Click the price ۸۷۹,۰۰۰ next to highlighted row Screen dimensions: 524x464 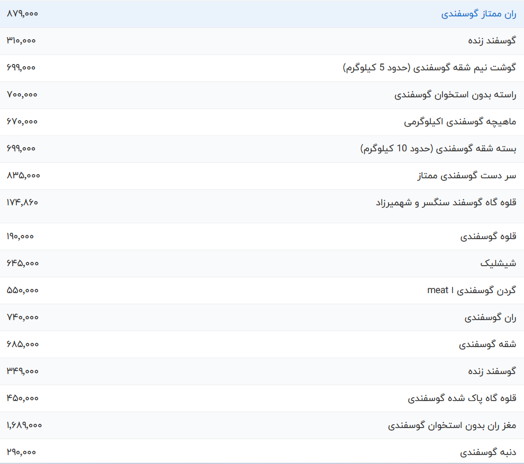(22, 14)
